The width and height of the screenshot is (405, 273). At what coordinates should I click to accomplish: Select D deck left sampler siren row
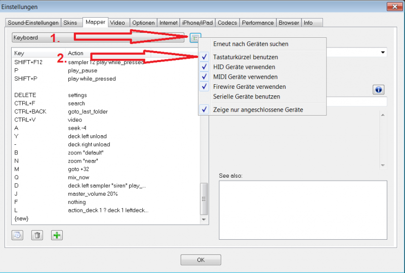point(106,186)
